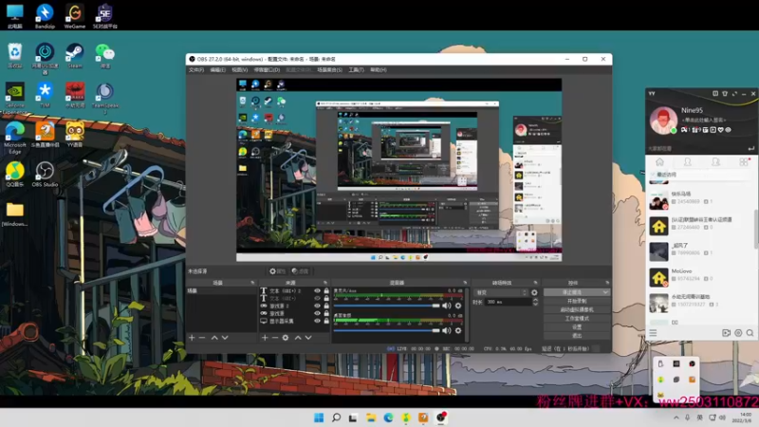The height and width of the screenshot is (427, 759).
Task: Enable 工作室模式 studio mode
Action: point(577,318)
